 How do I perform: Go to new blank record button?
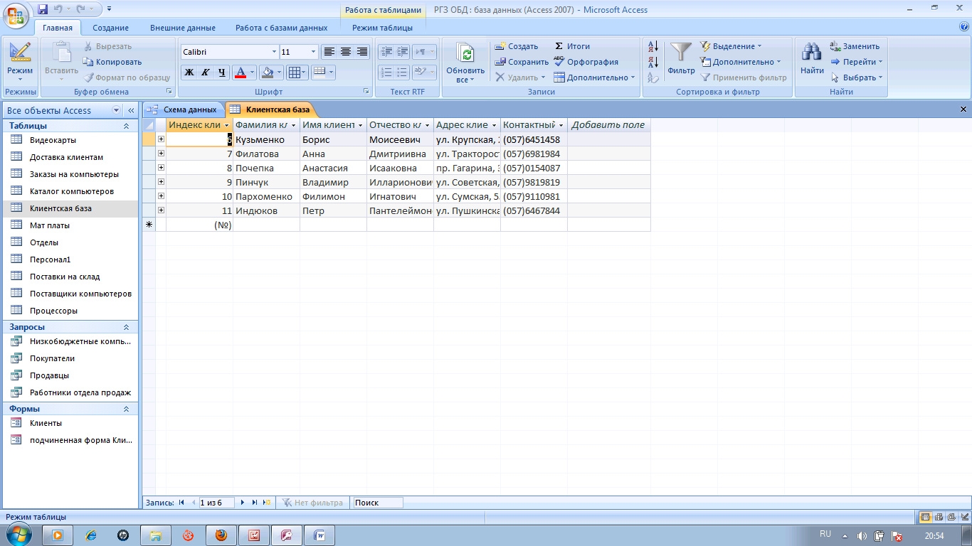click(267, 503)
